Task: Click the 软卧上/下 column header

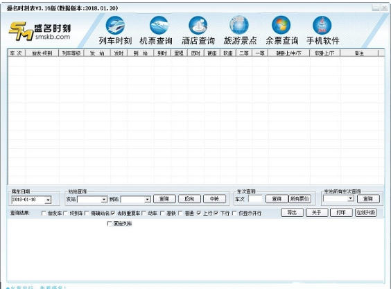Action: 324,53
